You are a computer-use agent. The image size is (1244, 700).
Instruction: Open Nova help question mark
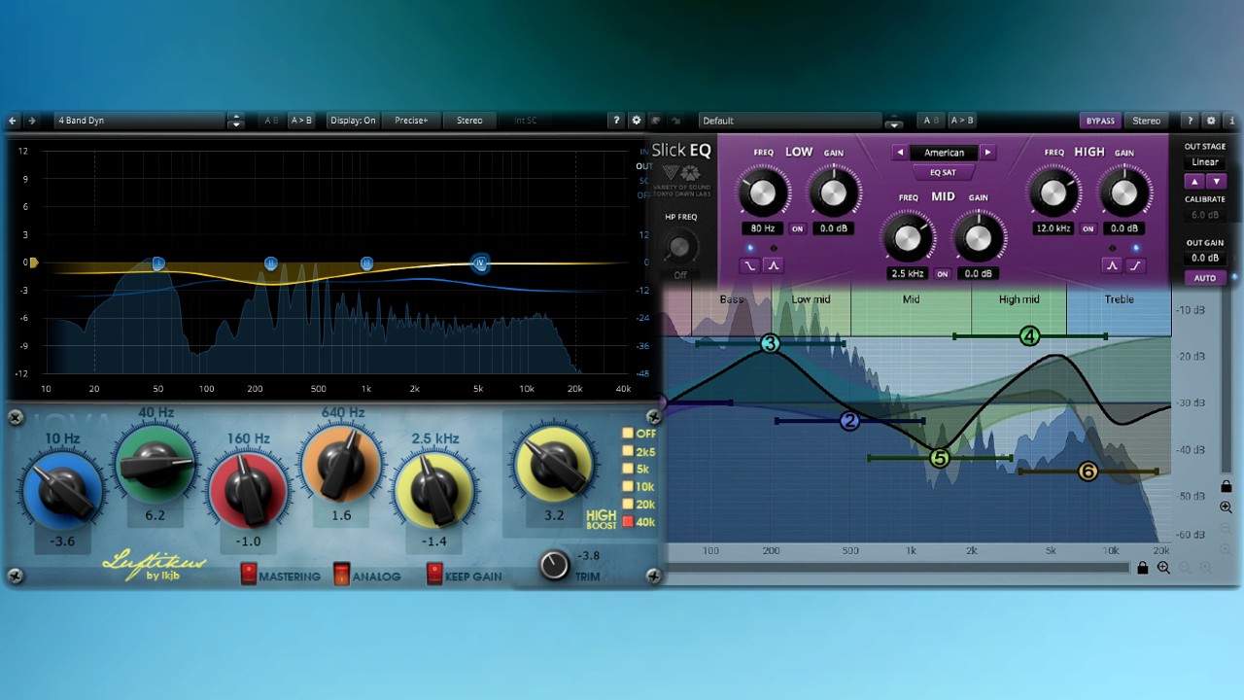(x=616, y=121)
